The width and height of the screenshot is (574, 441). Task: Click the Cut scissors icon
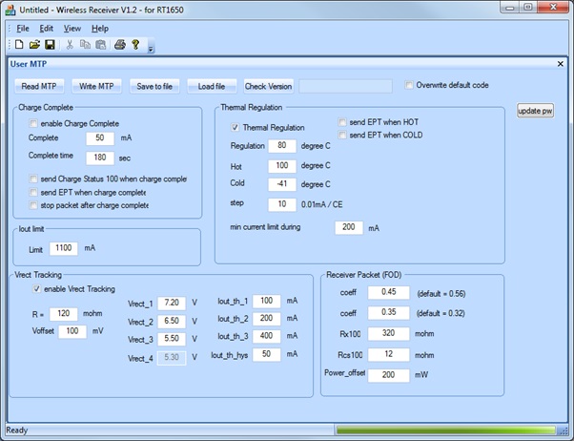click(70, 45)
